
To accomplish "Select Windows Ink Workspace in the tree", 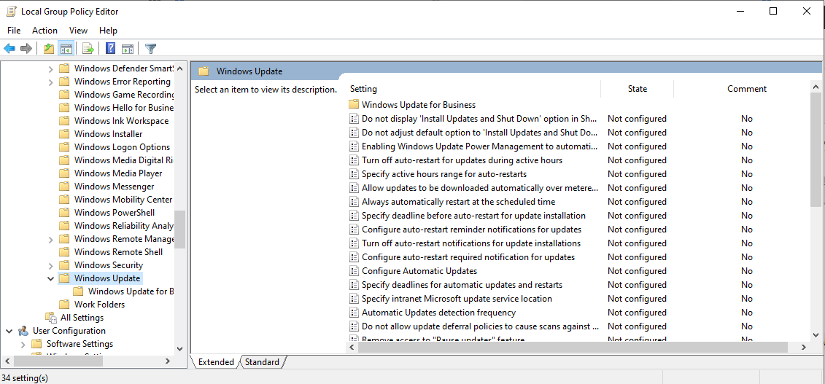I will click(x=122, y=120).
